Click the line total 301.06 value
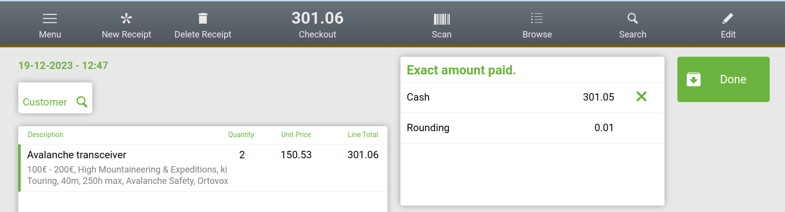Screen dimensions: 785x212 click(x=363, y=155)
